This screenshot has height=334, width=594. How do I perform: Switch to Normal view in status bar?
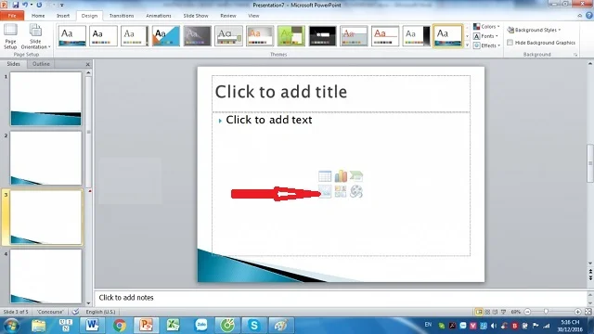click(479, 312)
